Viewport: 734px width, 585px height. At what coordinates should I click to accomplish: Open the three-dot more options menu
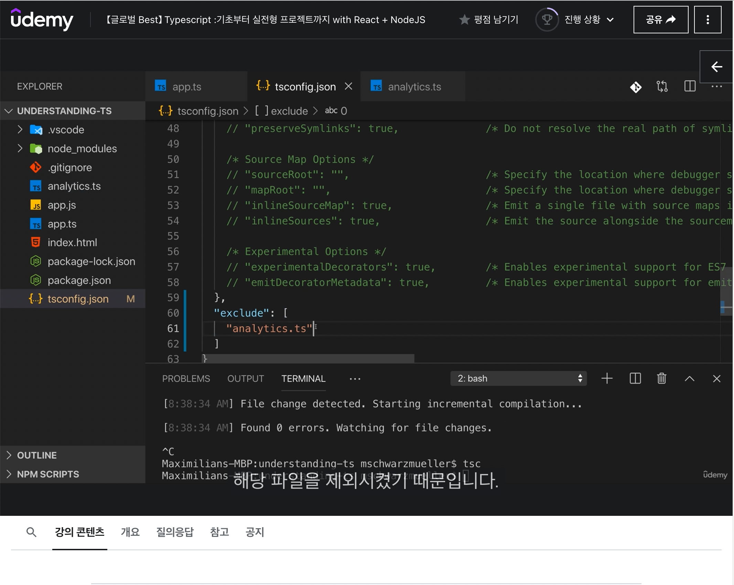pyautogui.click(x=707, y=20)
